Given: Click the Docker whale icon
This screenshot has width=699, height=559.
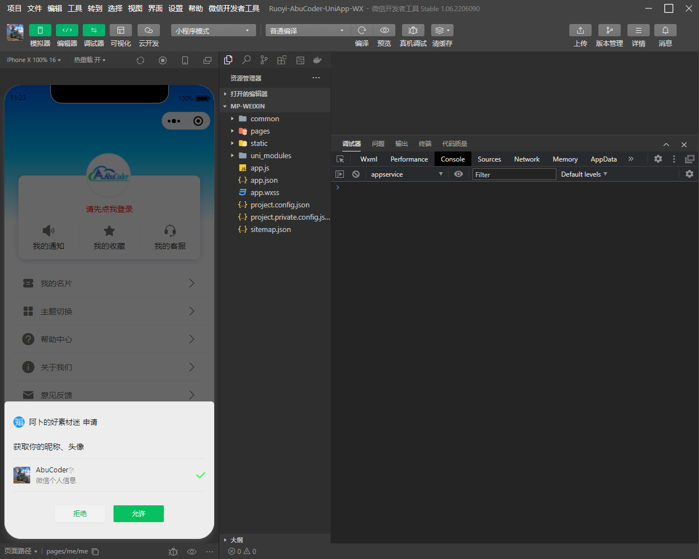Looking at the screenshot, I should point(318,60).
